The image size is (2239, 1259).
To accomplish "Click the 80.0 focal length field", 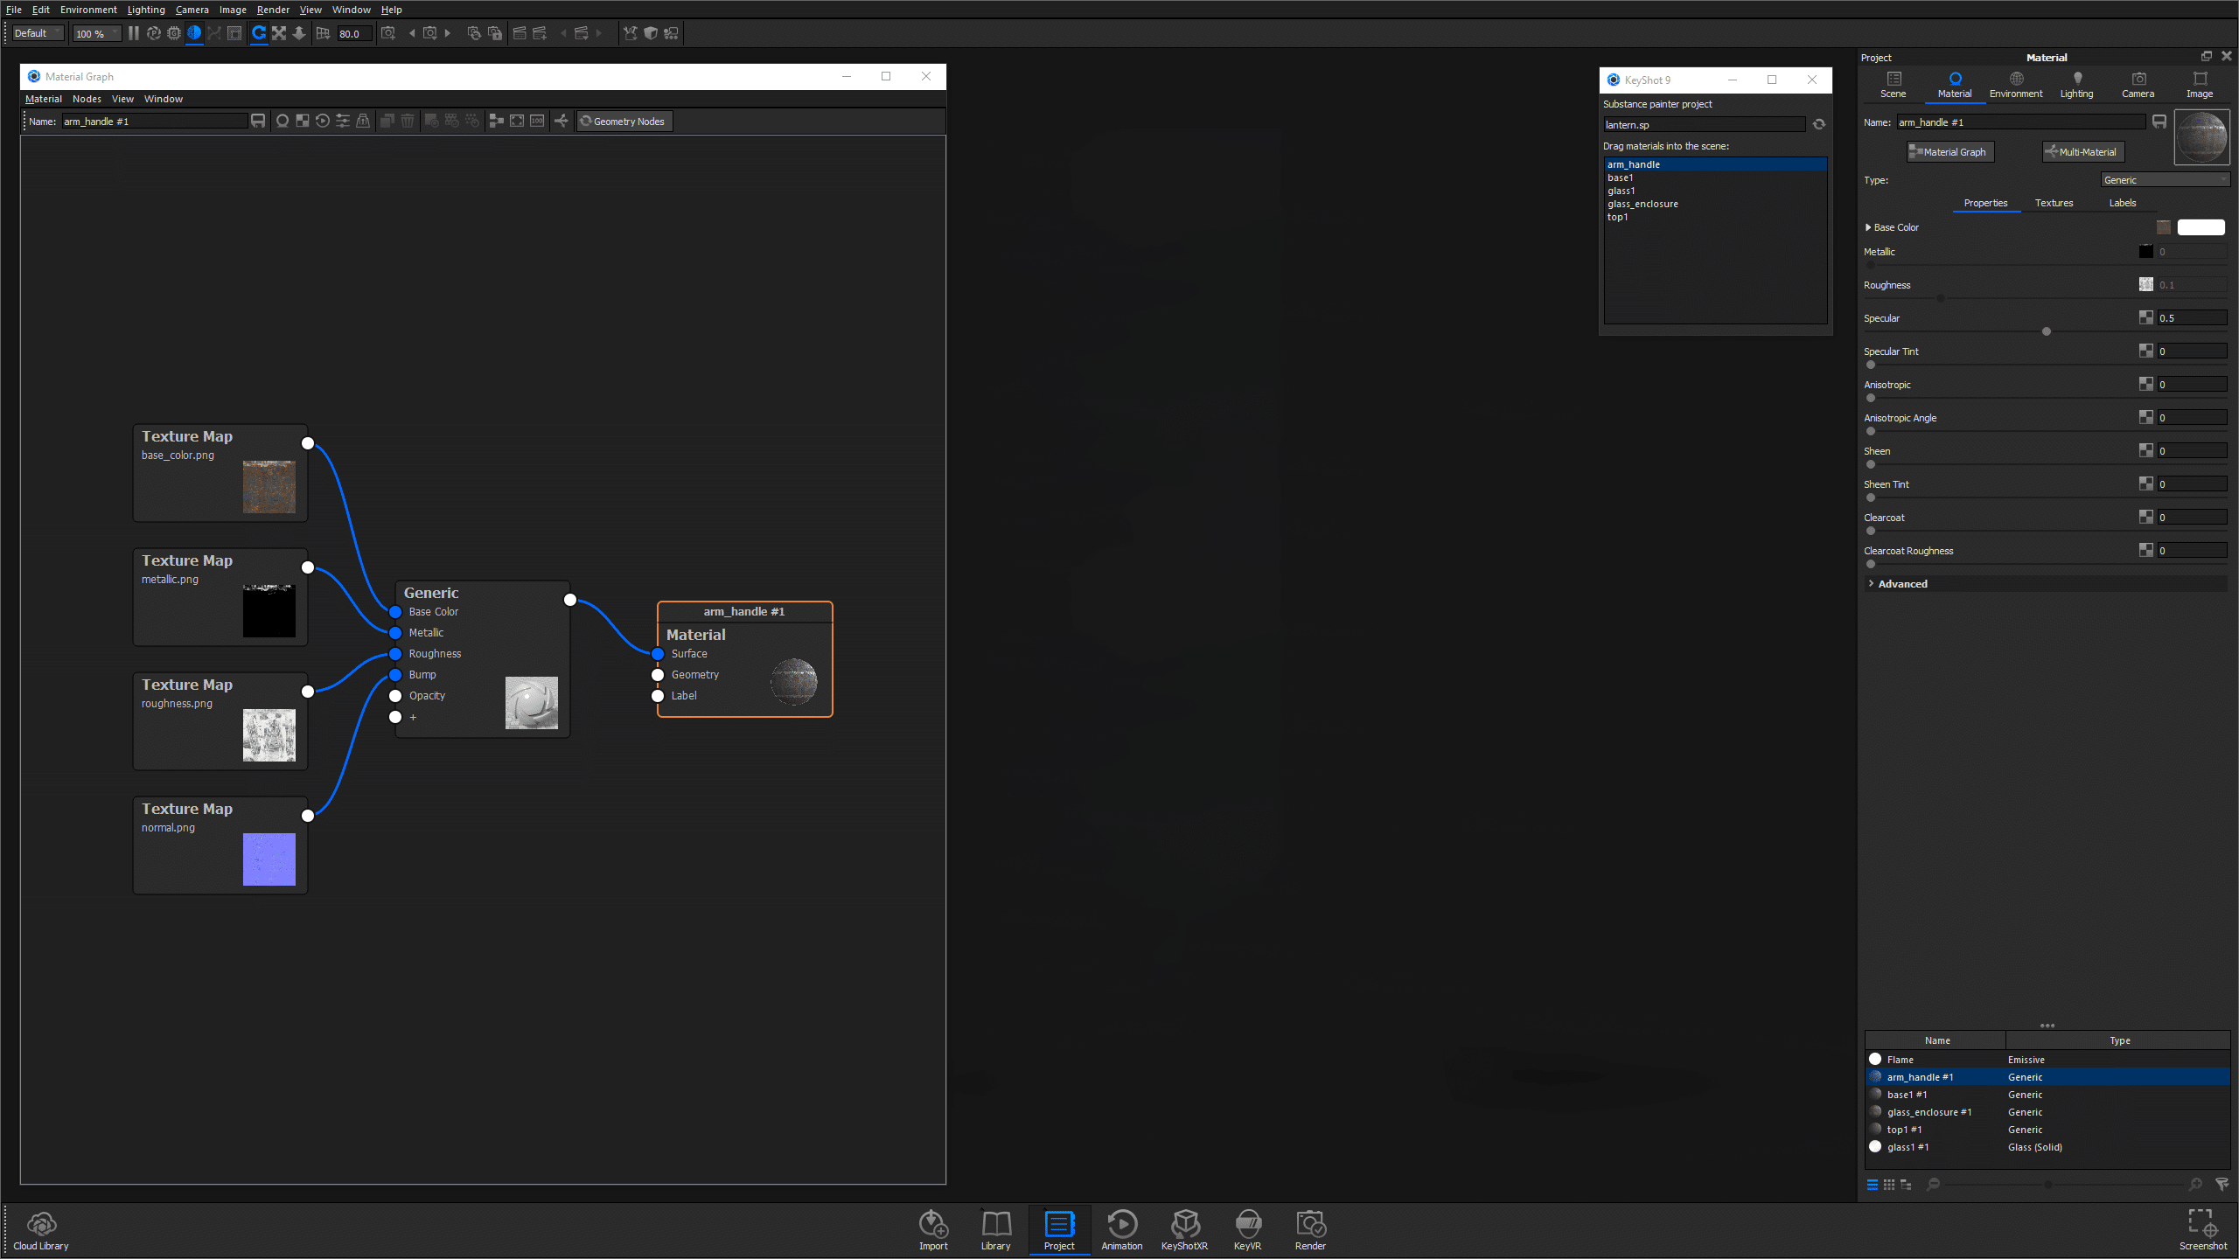I will coord(354,33).
